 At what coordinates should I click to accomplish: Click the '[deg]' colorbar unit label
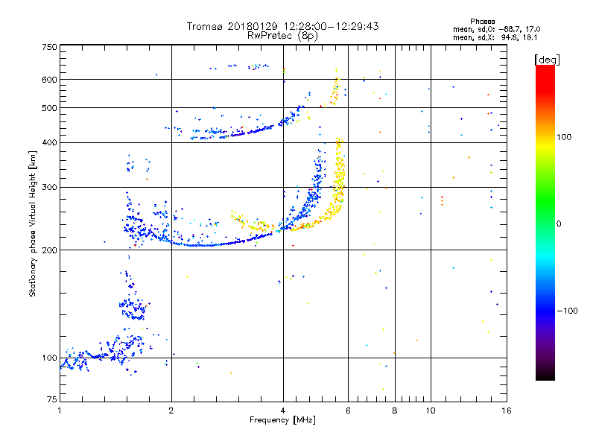547,60
